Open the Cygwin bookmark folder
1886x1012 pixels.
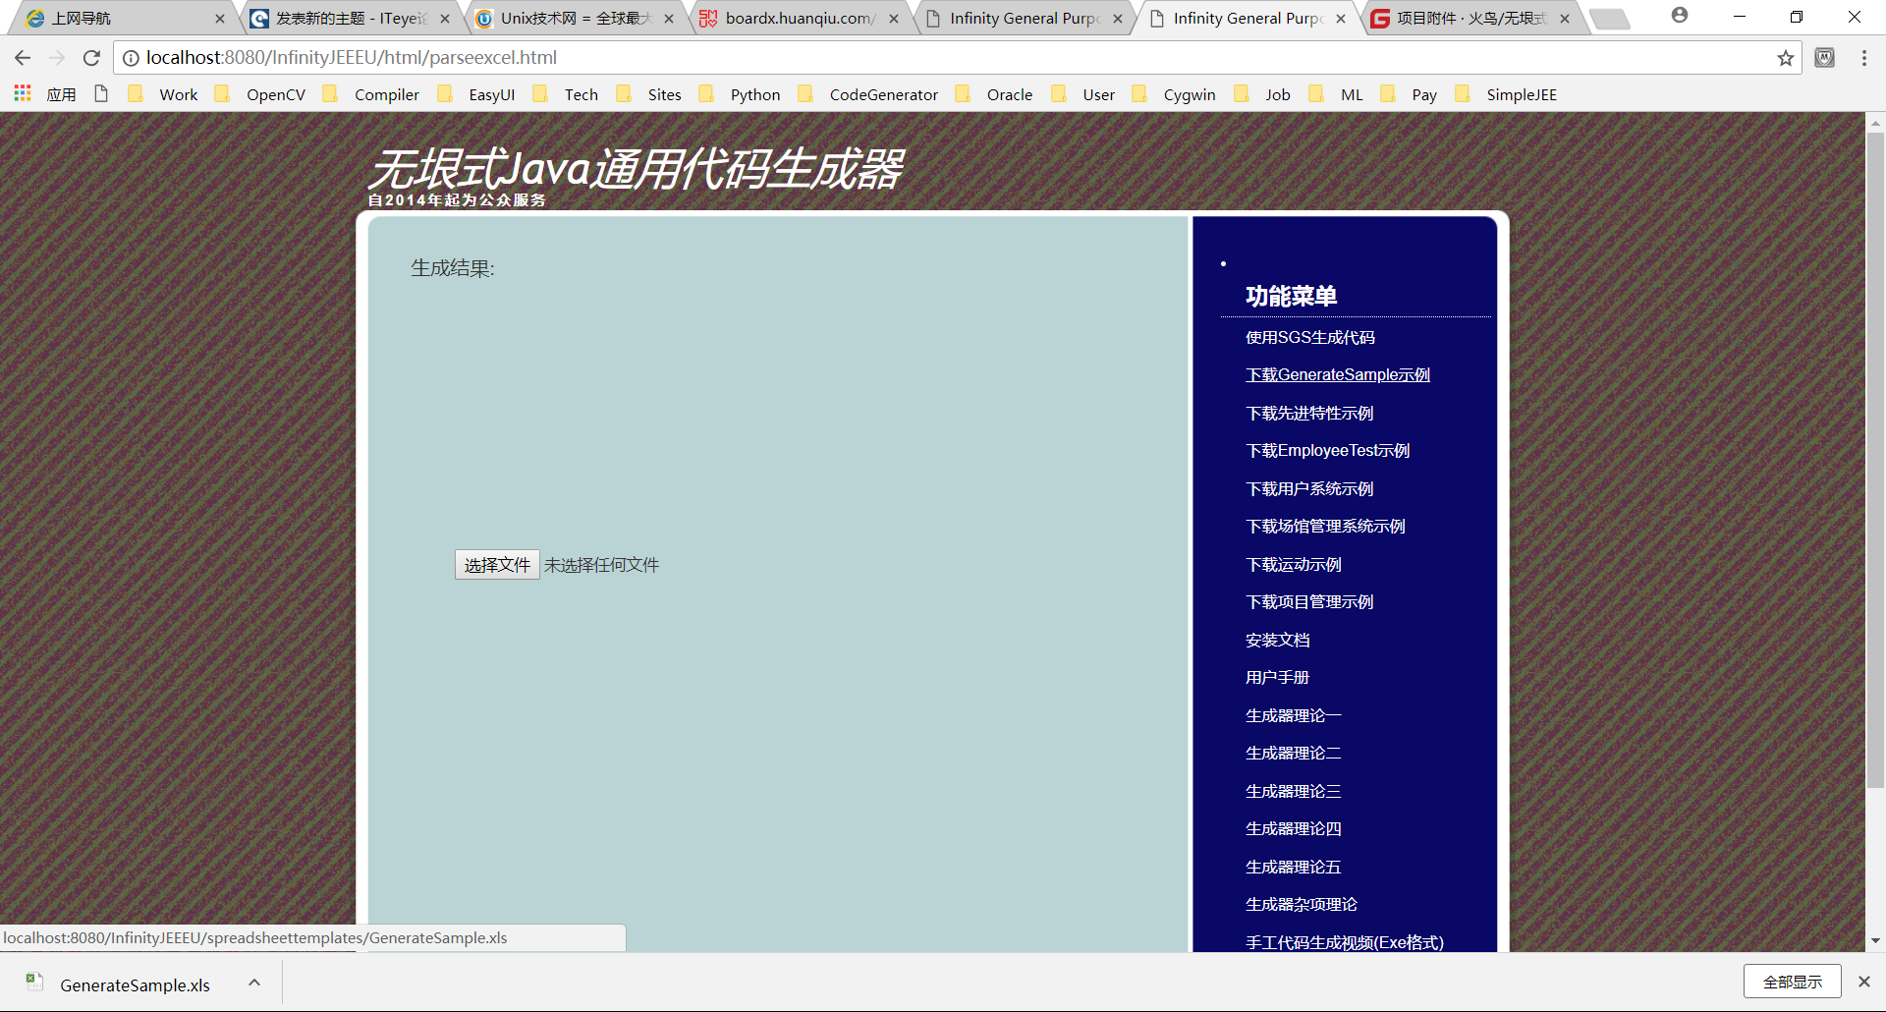coord(1175,94)
